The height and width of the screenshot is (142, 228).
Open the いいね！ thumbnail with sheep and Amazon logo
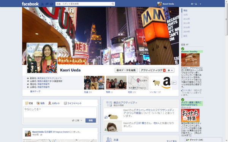pyautogui.click(x=160, y=82)
